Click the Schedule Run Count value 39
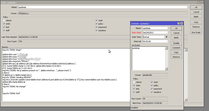 tap(155, 99)
